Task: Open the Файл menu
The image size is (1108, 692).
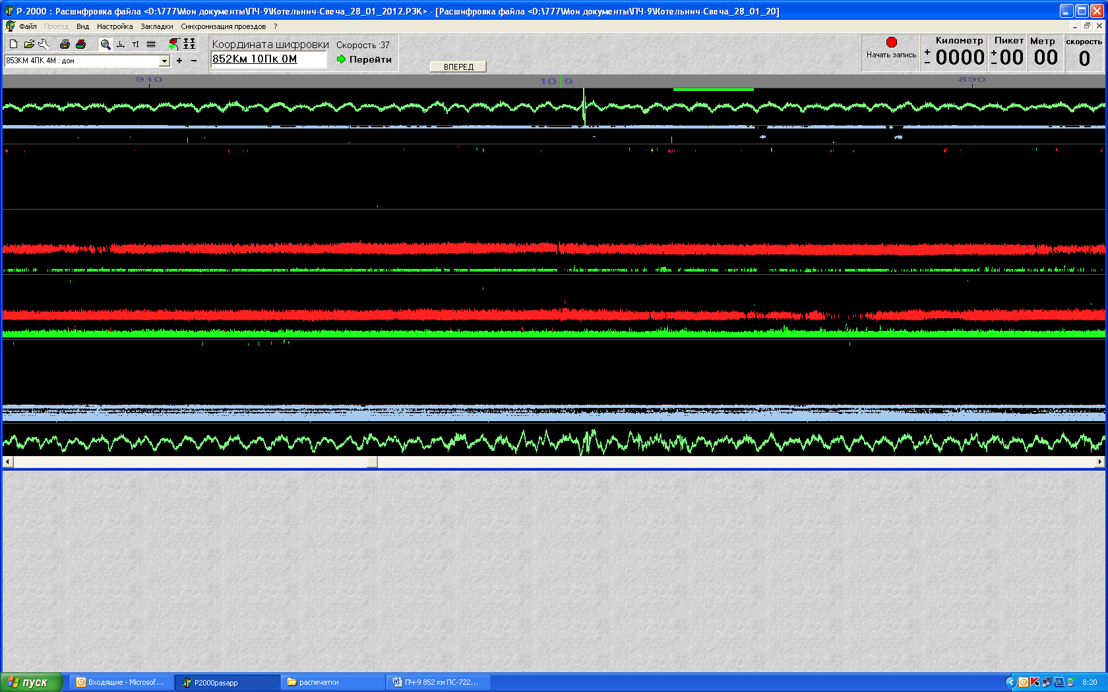Action: click(x=28, y=26)
